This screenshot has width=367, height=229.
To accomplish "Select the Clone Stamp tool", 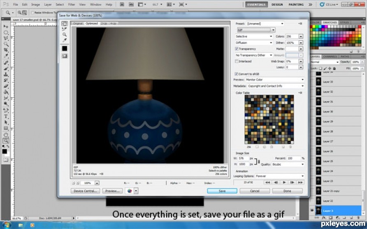I will click(x=6, y=74).
